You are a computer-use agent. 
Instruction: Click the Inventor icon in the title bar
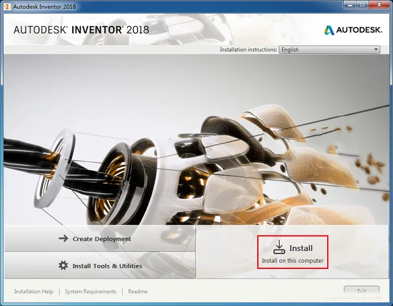click(x=7, y=6)
